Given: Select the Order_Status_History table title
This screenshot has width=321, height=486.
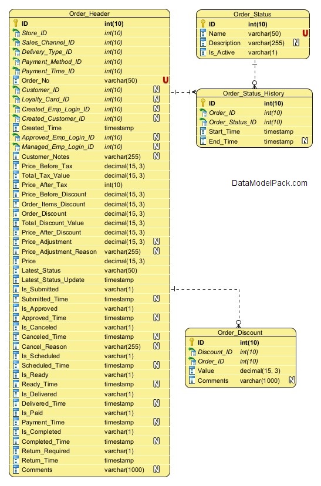Looking at the screenshot, I should pyautogui.click(x=254, y=93).
